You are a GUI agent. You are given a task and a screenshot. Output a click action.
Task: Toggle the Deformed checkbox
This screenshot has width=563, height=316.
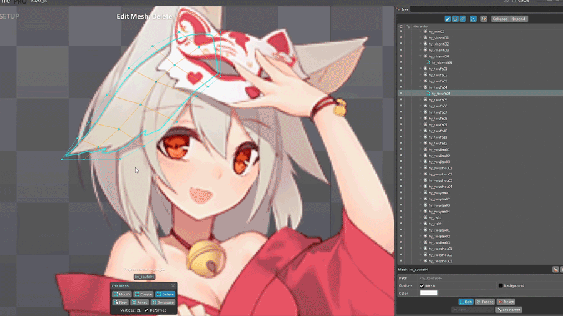[146, 310]
